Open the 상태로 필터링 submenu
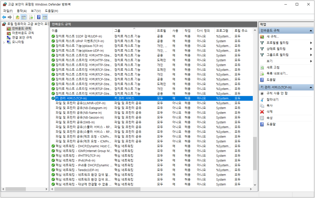Screen dimensions: 315x198 coord(276,49)
